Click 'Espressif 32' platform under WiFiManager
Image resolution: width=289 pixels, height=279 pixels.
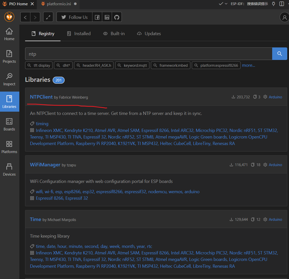(x=77, y=198)
